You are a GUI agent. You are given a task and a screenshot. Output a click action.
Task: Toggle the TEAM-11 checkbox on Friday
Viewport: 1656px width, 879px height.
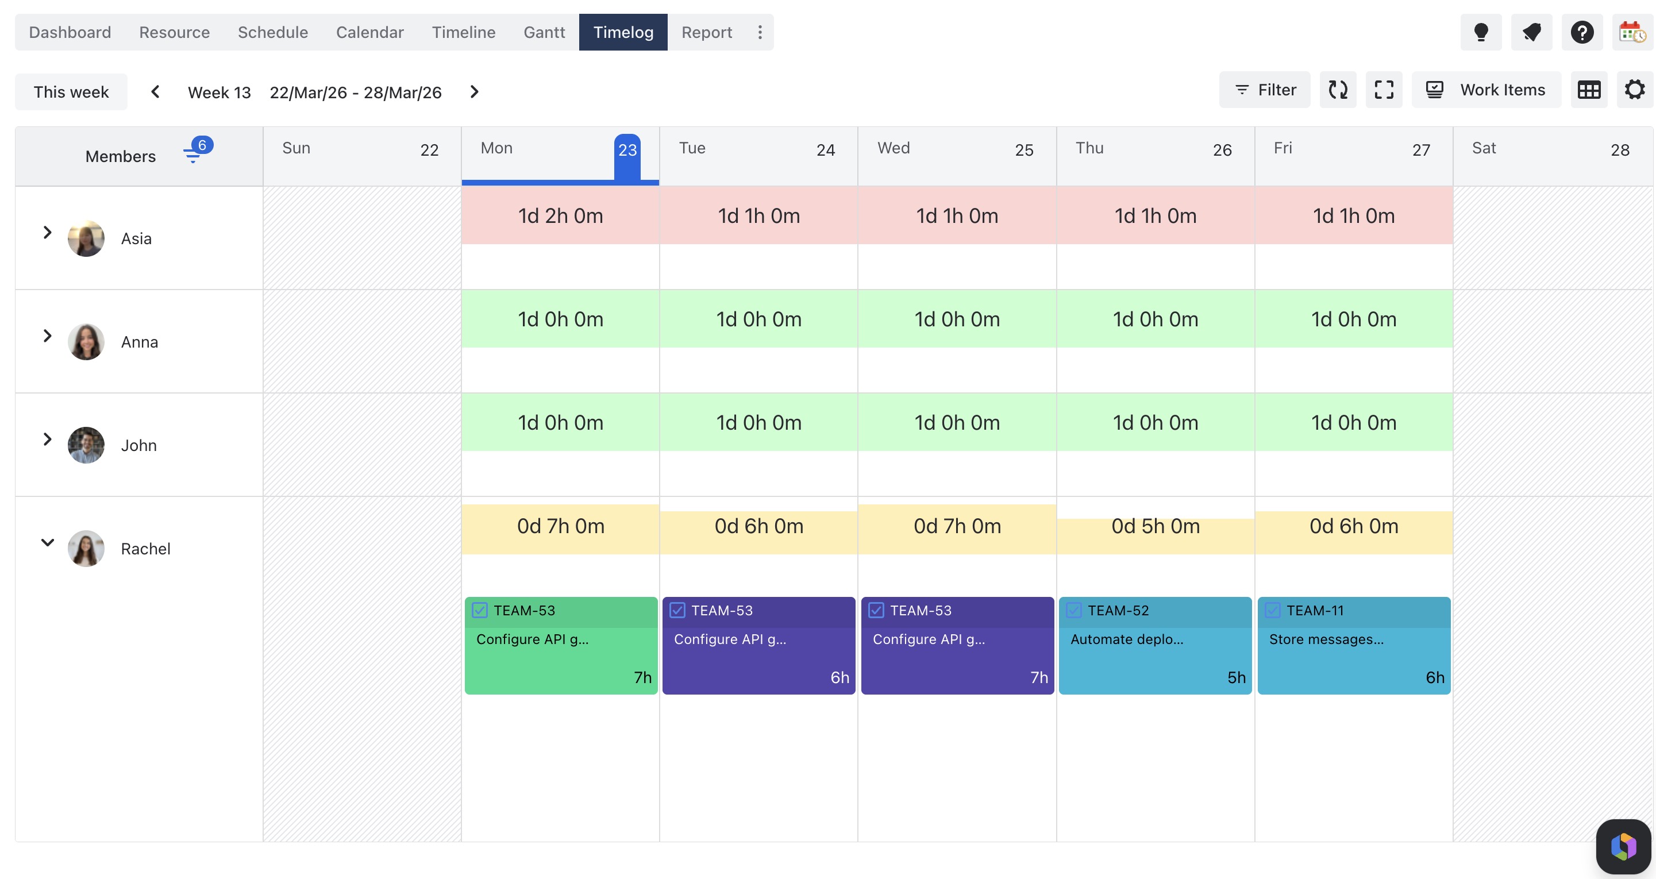[1272, 610]
